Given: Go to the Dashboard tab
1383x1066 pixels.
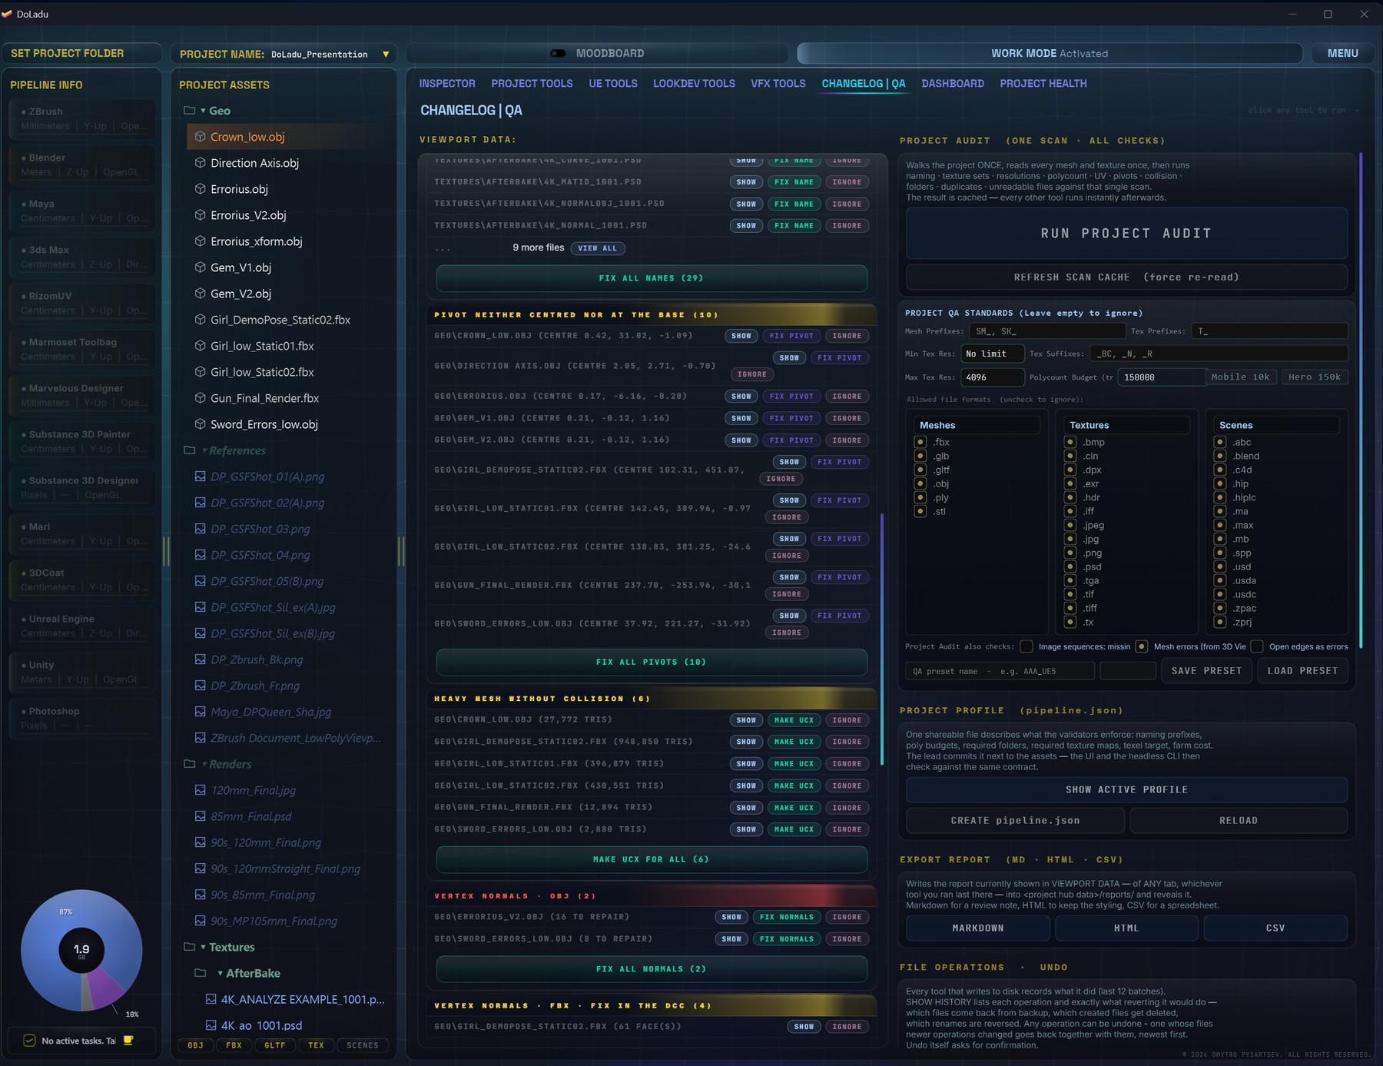Looking at the screenshot, I should click(953, 83).
